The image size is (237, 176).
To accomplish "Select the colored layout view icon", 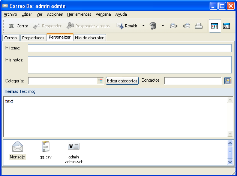I will click(x=214, y=26).
